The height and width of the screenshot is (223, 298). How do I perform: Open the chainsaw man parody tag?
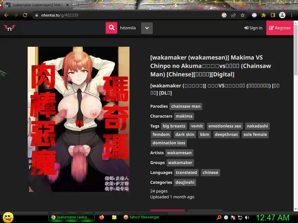(x=186, y=106)
